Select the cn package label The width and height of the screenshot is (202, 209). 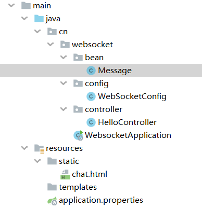click(63, 32)
